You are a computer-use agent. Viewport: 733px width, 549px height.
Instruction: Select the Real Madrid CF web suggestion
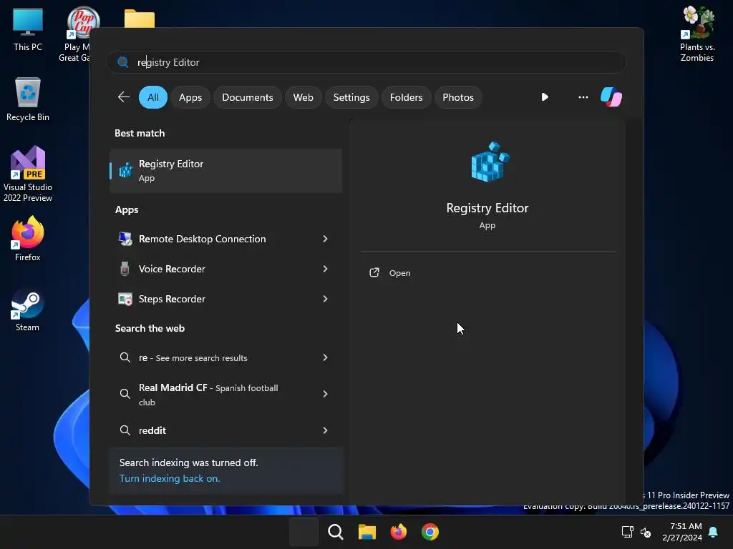208,395
